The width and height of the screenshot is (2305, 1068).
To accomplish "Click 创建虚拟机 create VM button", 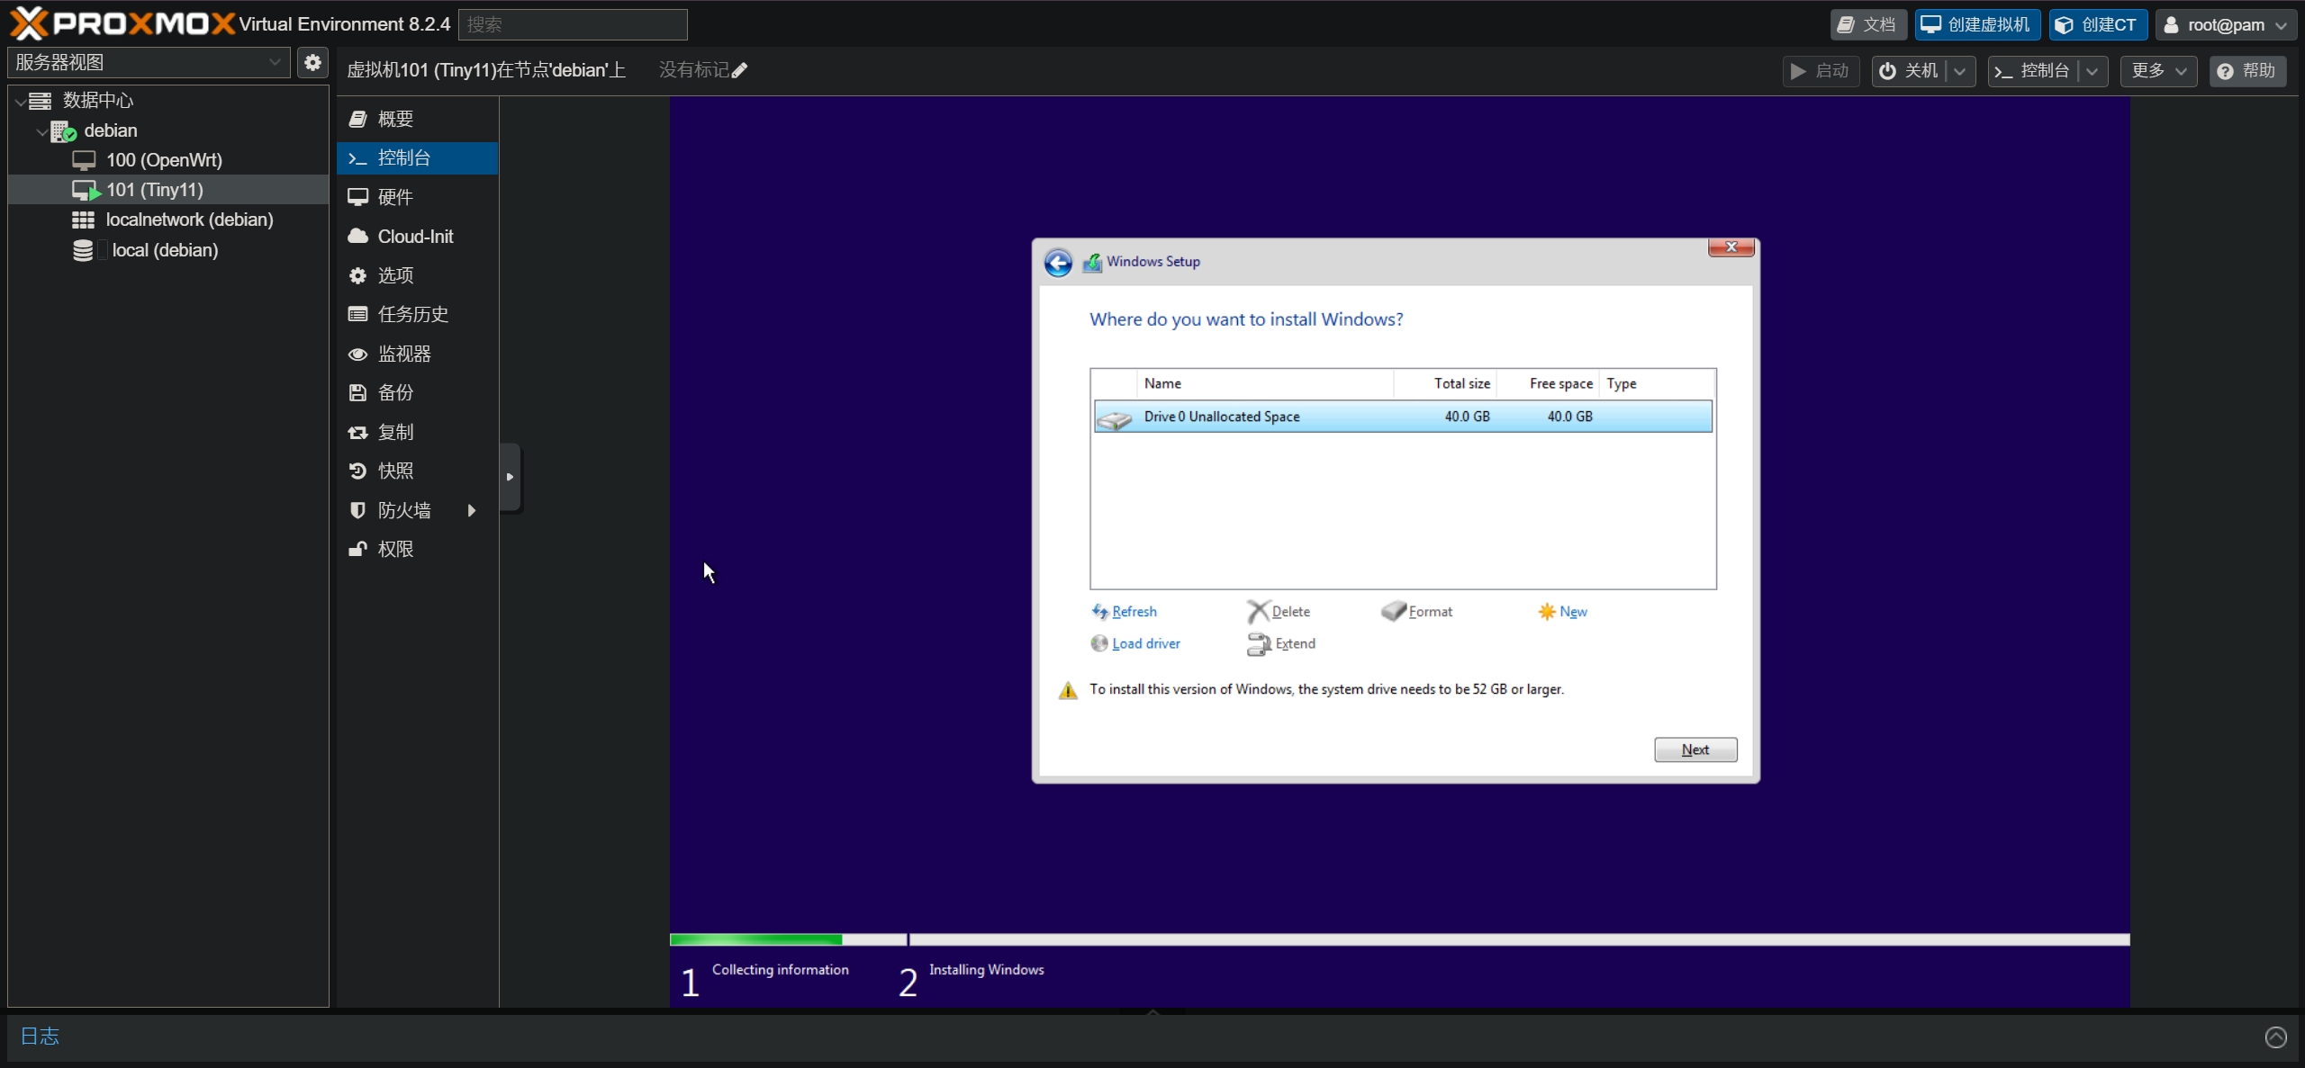I will 1977,24.
